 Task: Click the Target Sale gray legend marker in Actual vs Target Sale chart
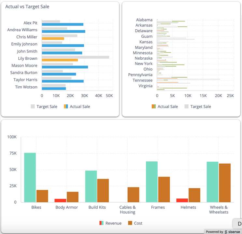coord(33,107)
